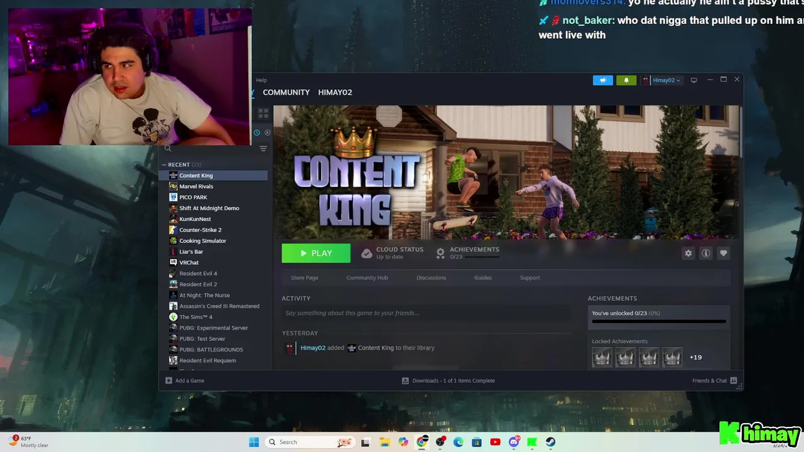
Task: View the achievements progress bar
Action: (659, 321)
